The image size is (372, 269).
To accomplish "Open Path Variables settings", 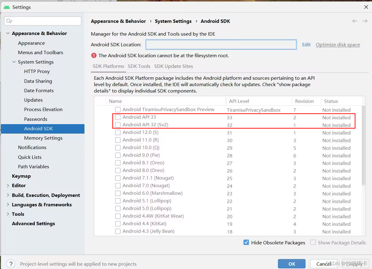I will pyautogui.click(x=34, y=166).
